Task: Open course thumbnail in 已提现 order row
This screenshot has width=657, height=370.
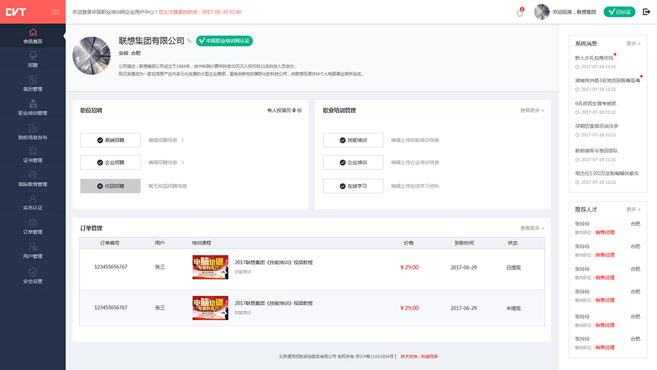Action: point(210,267)
